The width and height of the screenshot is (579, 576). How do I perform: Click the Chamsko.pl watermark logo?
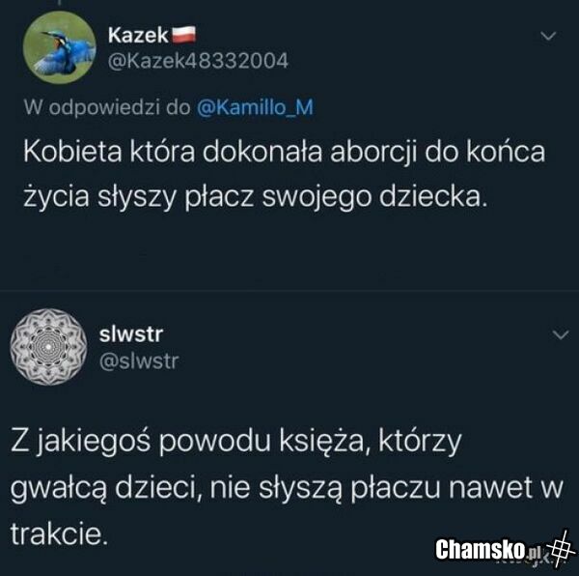click(x=489, y=549)
